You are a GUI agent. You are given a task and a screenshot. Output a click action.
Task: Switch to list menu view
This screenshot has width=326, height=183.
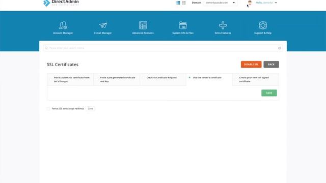(184, 3)
